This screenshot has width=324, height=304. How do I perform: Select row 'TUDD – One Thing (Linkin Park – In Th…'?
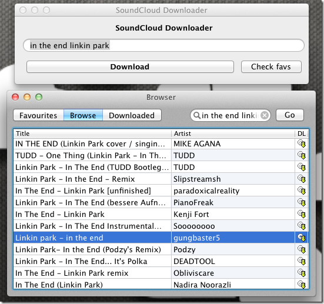tap(91, 155)
